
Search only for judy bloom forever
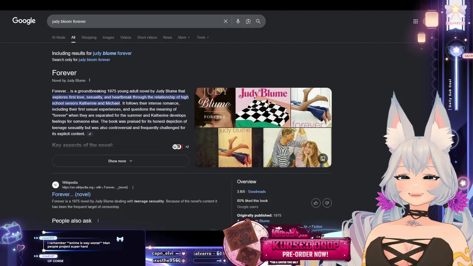94,59
